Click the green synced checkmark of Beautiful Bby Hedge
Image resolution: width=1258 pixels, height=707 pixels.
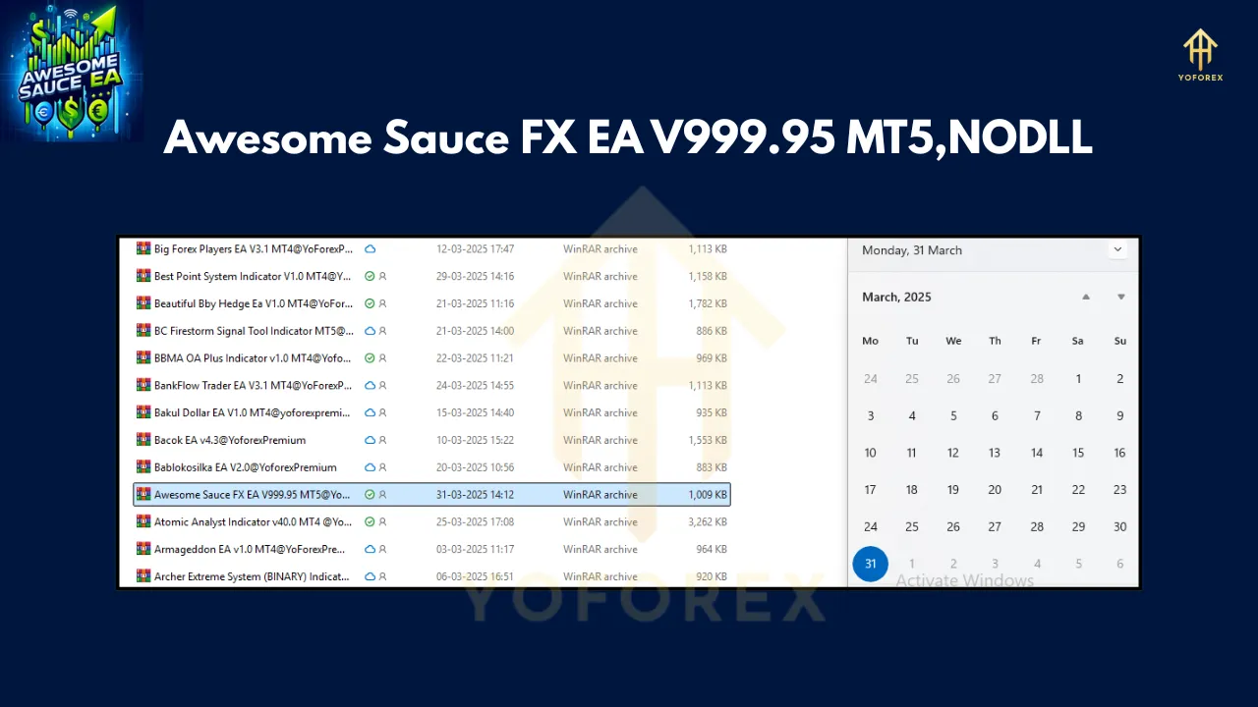pyautogui.click(x=370, y=303)
